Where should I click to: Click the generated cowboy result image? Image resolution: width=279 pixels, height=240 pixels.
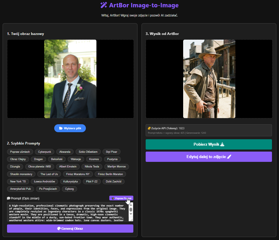tap(209, 79)
